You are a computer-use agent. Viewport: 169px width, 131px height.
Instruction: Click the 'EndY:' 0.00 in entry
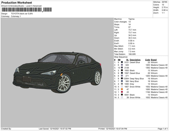[x=124, y=43]
